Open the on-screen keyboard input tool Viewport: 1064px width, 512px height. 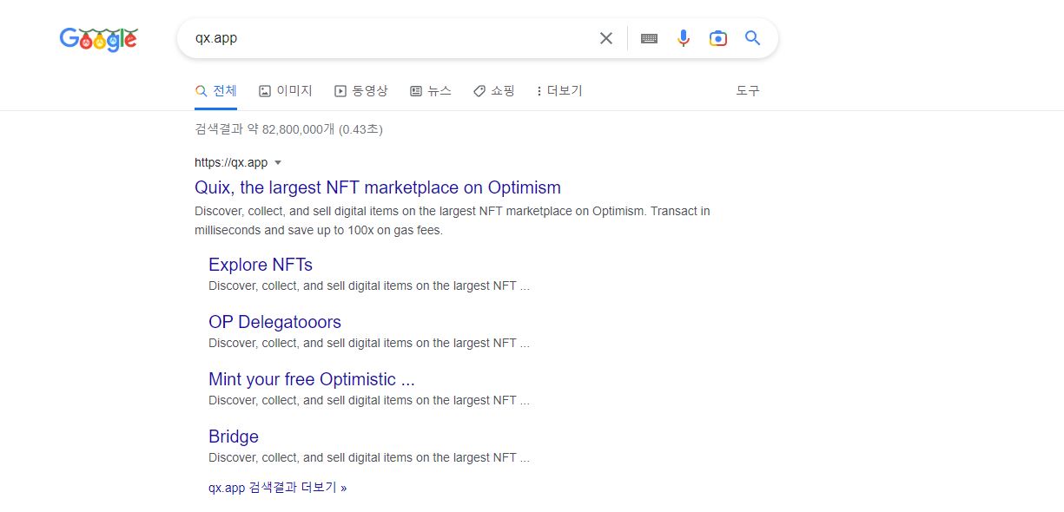click(x=649, y=38)
